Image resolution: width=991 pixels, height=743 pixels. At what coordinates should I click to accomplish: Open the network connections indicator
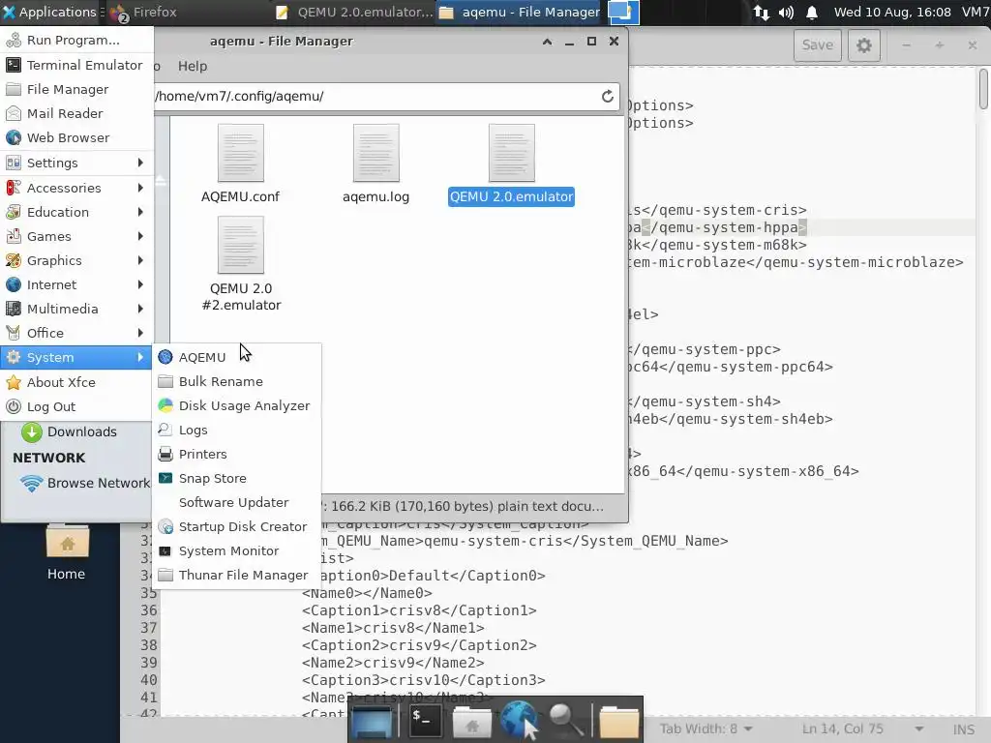click(x=761, y=12)
